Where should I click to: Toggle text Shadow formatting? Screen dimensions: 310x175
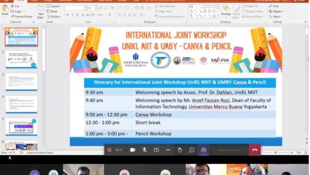(83, 15)
